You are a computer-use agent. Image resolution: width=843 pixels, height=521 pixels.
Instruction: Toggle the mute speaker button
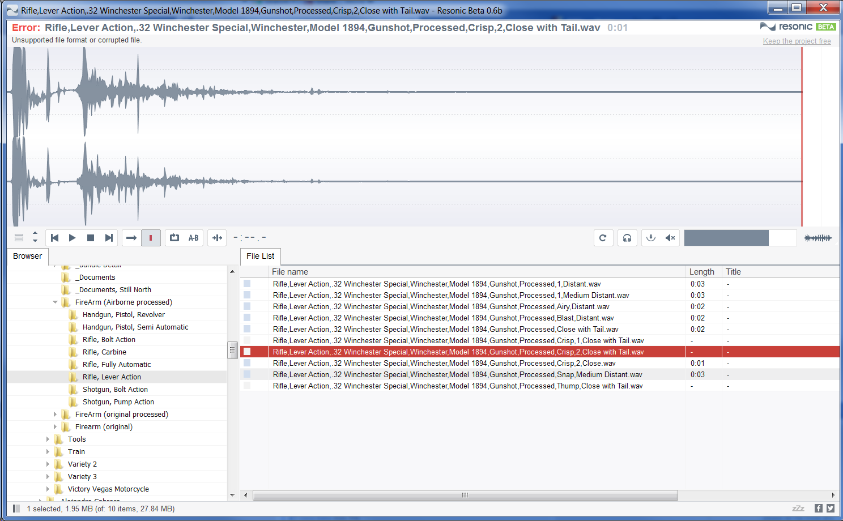(670, 238)
